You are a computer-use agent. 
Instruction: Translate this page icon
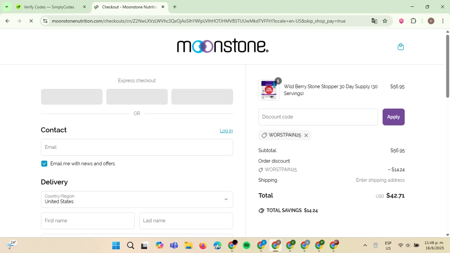[374, 21]
